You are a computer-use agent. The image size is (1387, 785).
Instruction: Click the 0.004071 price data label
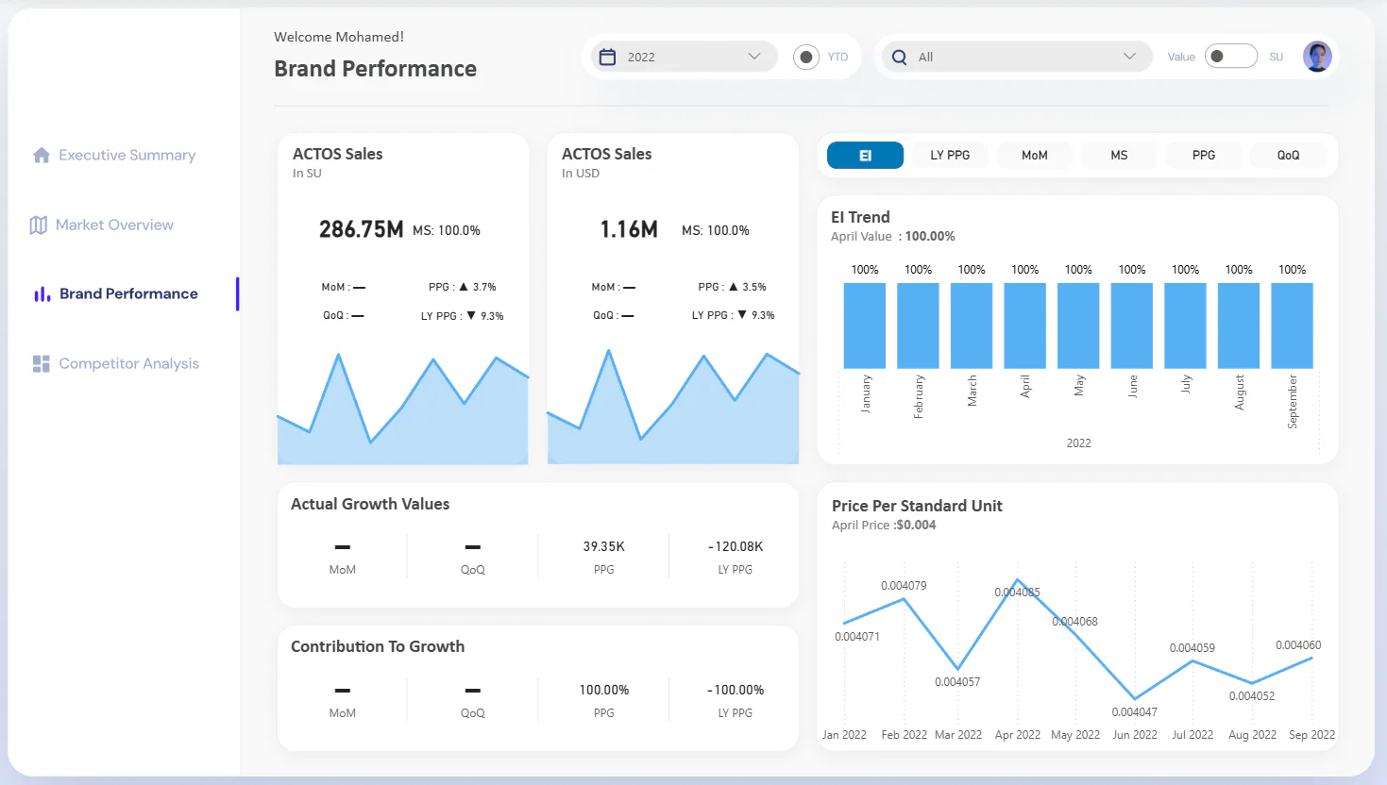(x=857, y=637)
